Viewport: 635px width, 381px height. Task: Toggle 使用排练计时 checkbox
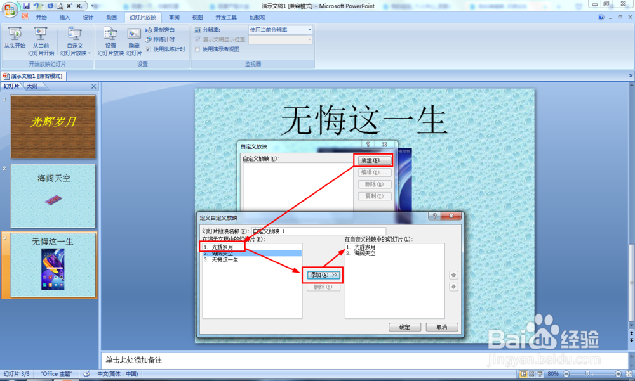(x=148, y=49)
